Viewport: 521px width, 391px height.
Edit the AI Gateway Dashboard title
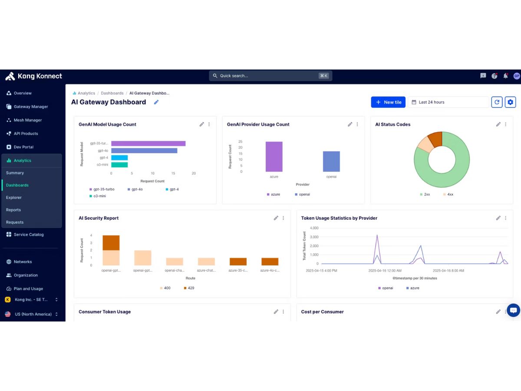point(156,102)
